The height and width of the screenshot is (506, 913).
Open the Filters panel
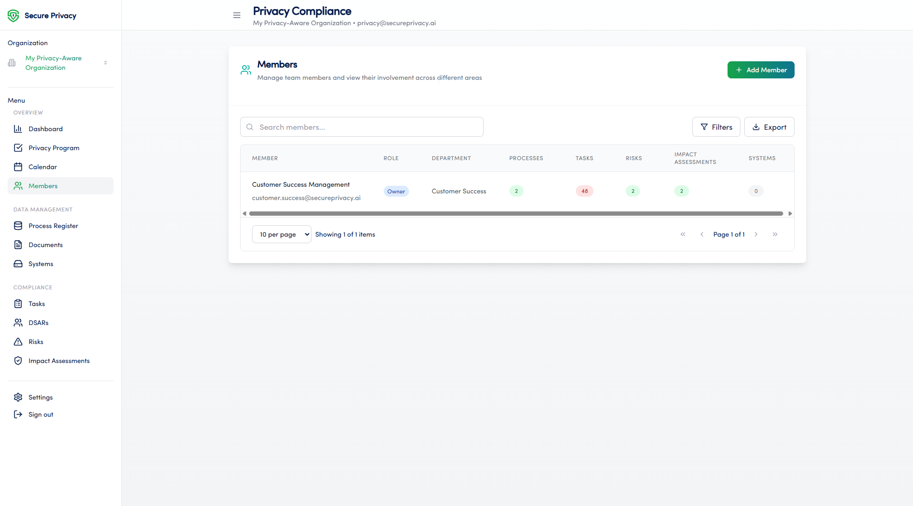point(716,127)
